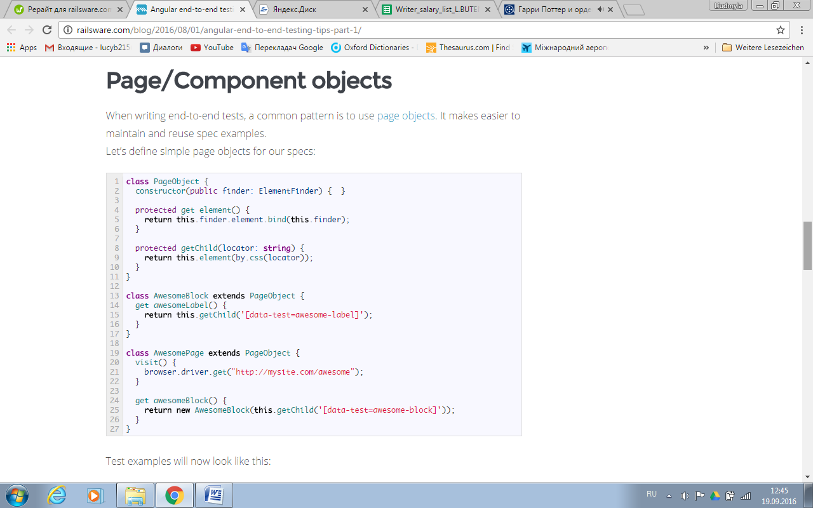This screenshot has height=508, width=813.
Task: Open the Диалоги bookmark
Action: [161, 48]
